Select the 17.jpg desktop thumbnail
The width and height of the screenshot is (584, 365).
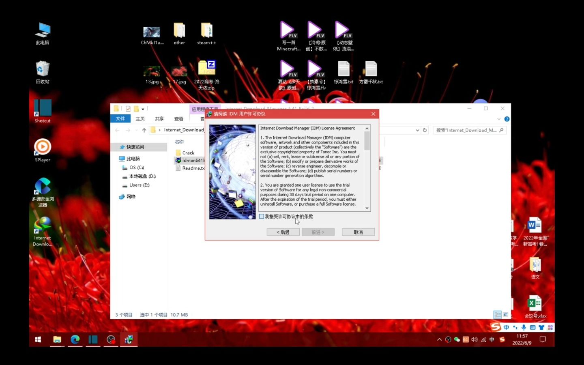pyautogui.click(x=179, y=75)
